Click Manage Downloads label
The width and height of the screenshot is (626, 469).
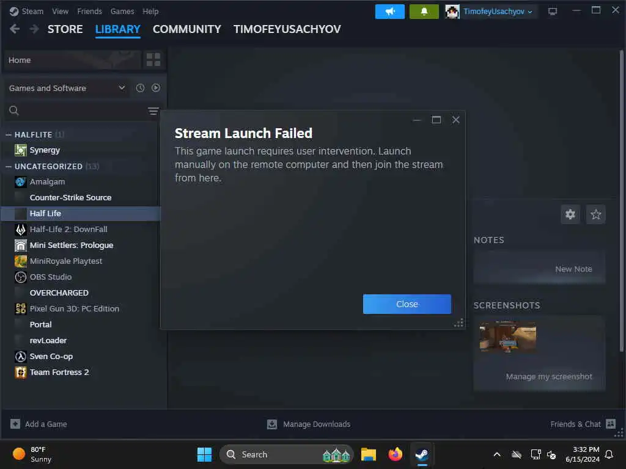[317, 424]
